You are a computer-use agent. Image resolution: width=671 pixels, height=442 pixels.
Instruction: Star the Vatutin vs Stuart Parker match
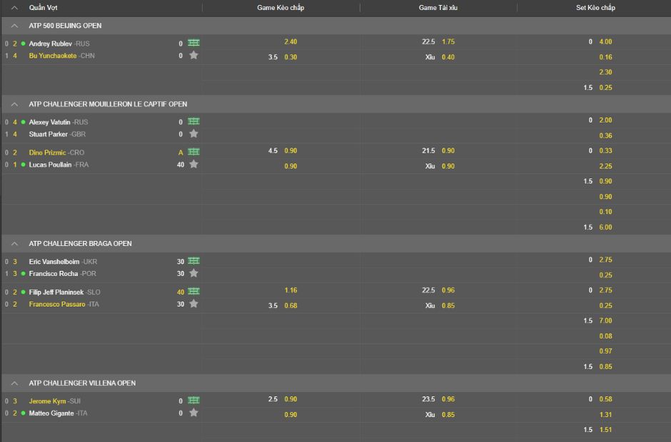point(193,134)
